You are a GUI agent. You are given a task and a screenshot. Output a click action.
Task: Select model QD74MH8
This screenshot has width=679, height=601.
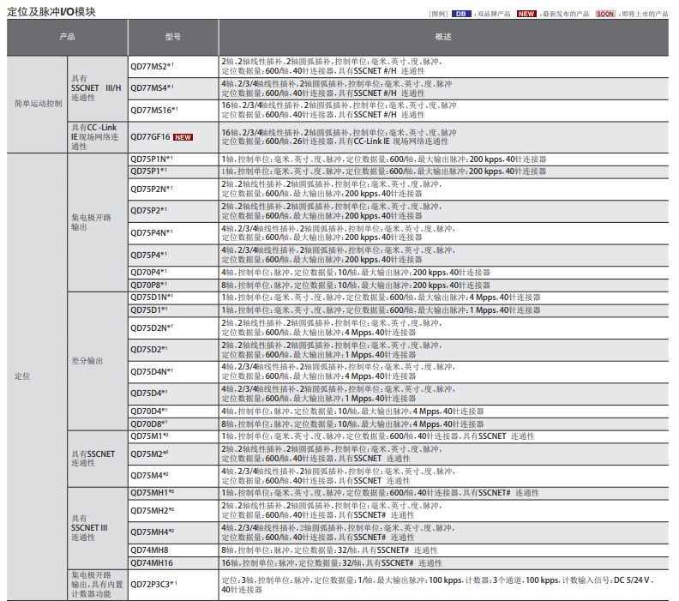point(173,550)
